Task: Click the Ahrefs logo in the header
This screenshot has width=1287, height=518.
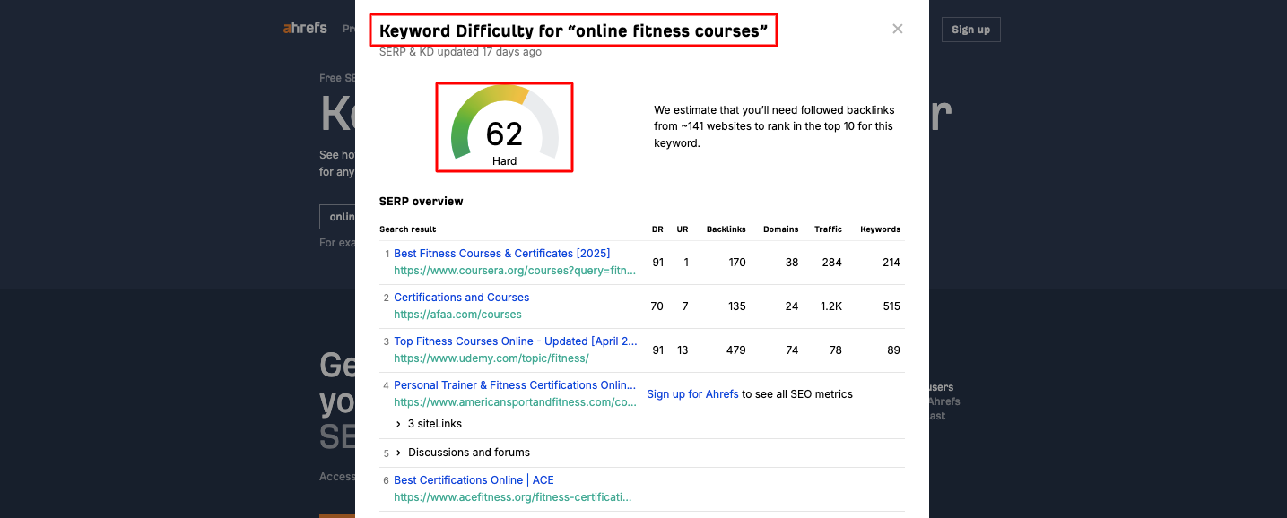Action: [305, 28]
